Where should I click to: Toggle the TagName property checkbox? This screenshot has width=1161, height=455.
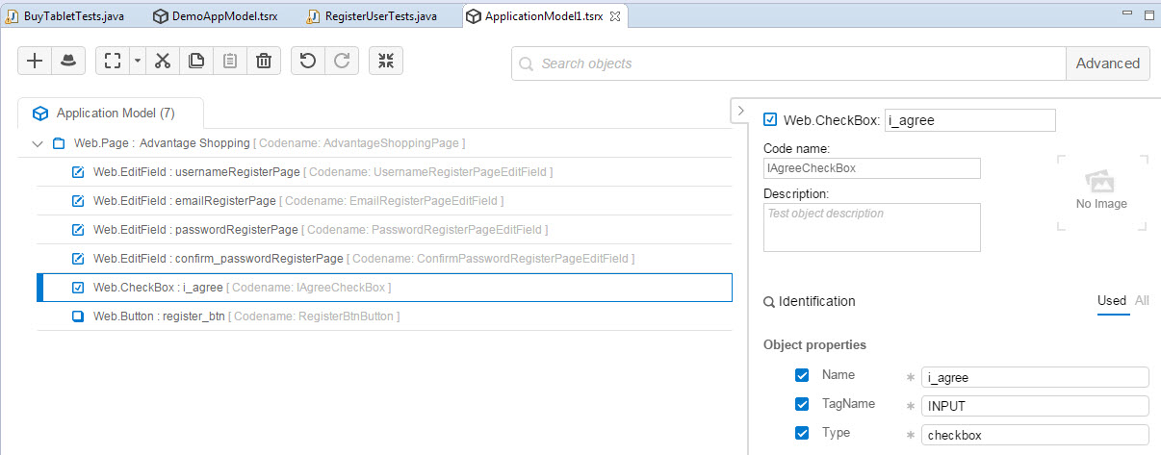click(801, 404)
